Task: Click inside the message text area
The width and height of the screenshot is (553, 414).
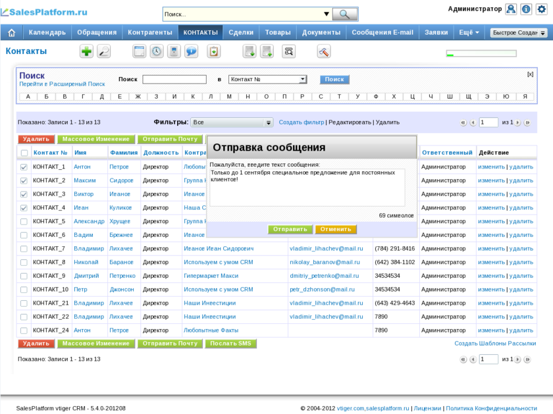Action: 307,188
